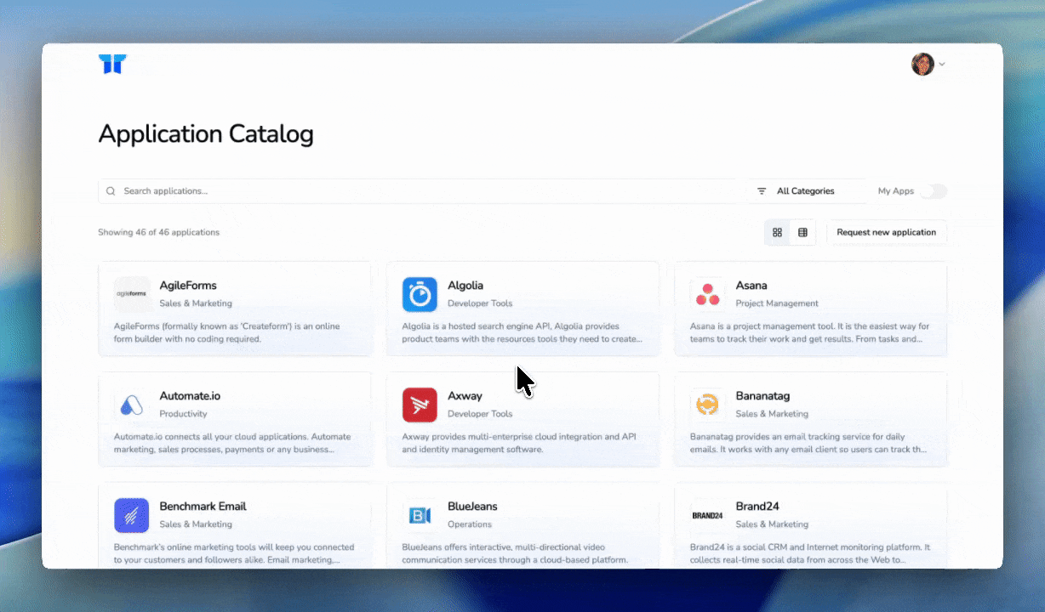Open the AgileForms title
This screenshot has height=612, width=1045.
188,286
